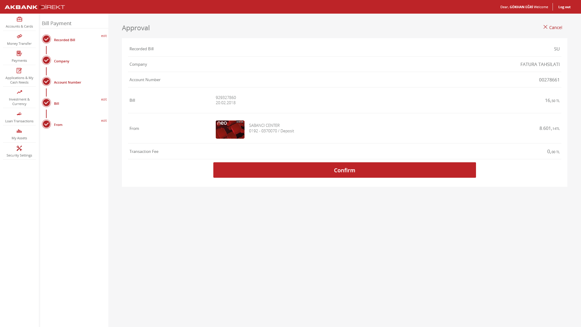Open Security Settings tools icon
Image resolution: width=581 pixels, height=327 pixels.
tap(19, 148)
